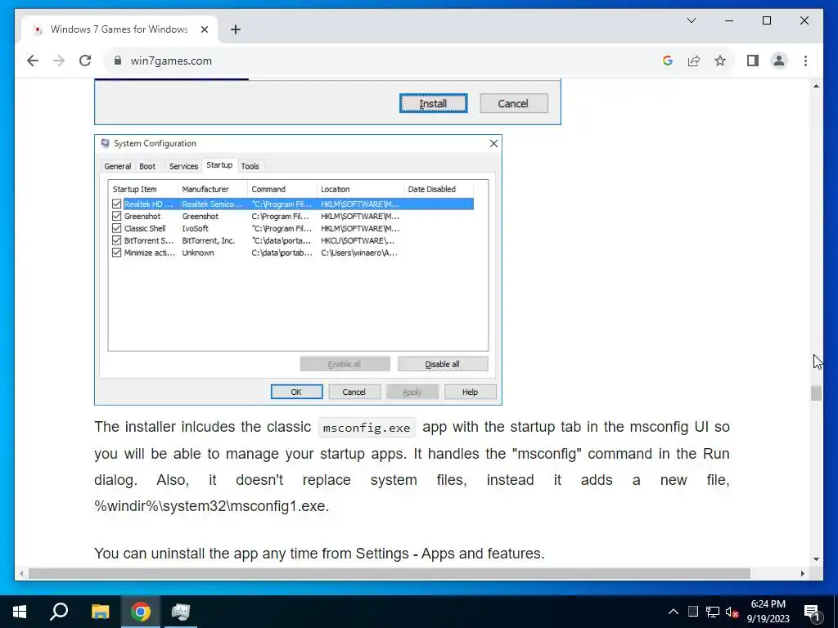Click Cancel in System Configuration dialog
Viewport: 838px width, 628px height.
pos(354,392)
